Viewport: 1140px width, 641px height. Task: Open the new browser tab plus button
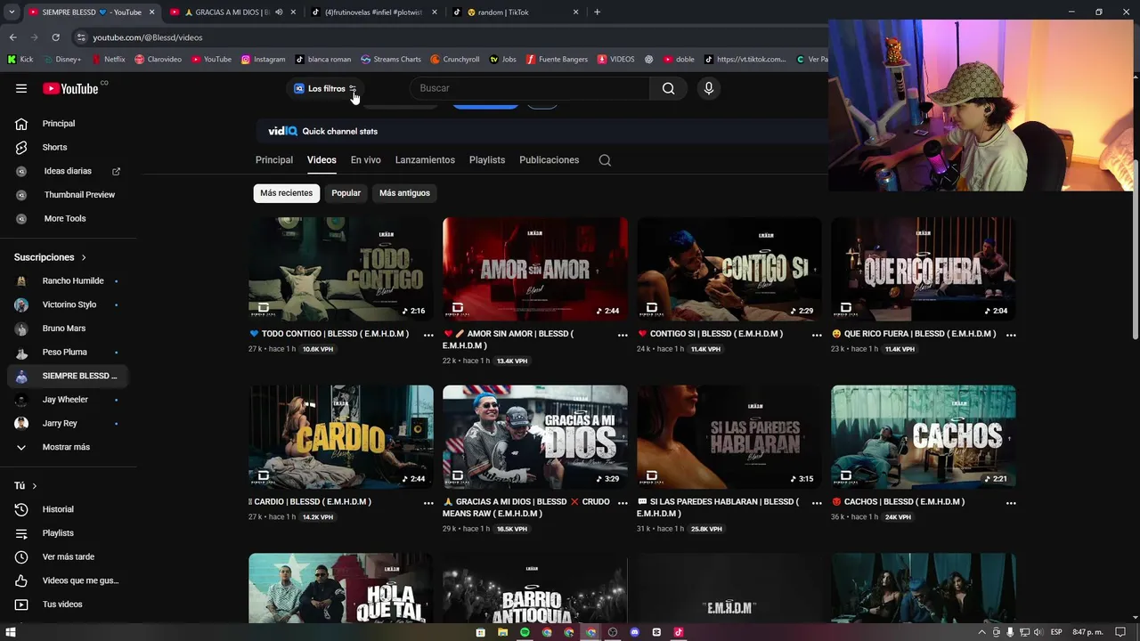597,12
